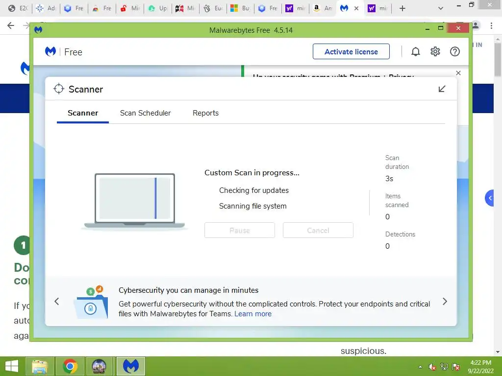The image size is (502, 376).
Task: Click 'Custom Scan in progress...' text
Action: pyautogui.click(x=252, y=173)
